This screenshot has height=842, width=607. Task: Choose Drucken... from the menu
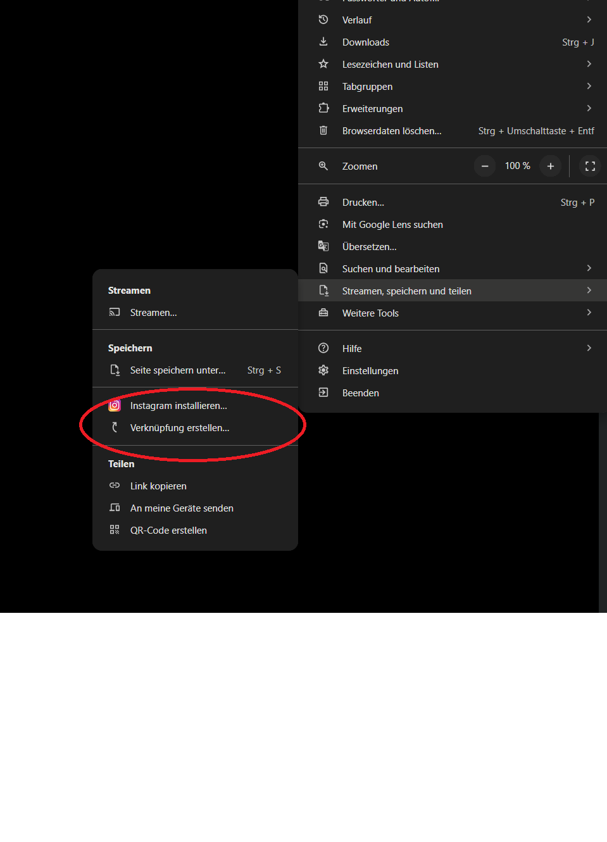(x=453, y=202)
